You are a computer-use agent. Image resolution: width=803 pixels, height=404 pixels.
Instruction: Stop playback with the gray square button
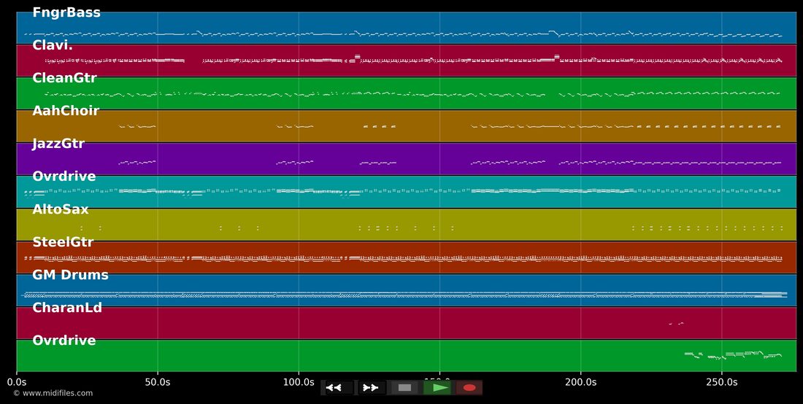tap(404, 388)
